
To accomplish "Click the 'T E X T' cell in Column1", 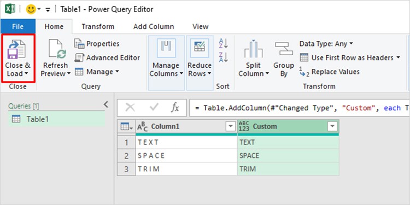I will pyautogui.click(x=186, y=143).
